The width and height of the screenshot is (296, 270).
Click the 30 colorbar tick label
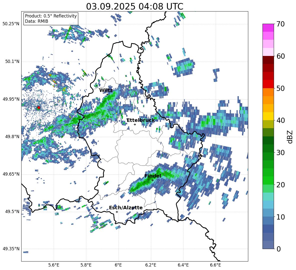click(x=280, y=153)
